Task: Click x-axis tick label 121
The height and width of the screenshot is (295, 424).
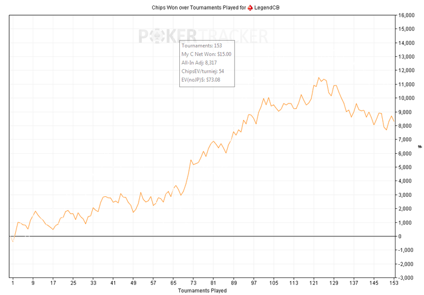Action: coord(314,283)
